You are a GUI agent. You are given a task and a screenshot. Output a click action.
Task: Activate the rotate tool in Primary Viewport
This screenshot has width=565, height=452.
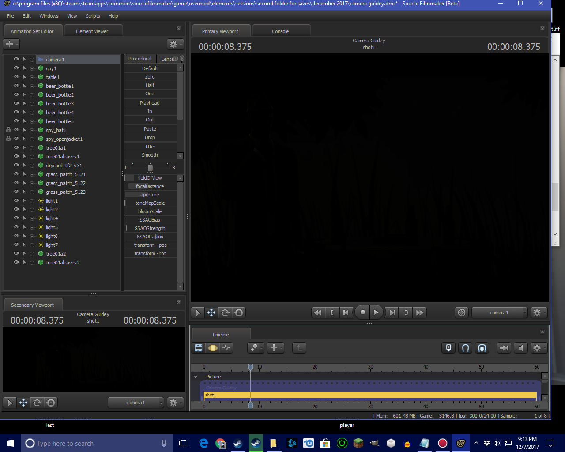point(225,313)
